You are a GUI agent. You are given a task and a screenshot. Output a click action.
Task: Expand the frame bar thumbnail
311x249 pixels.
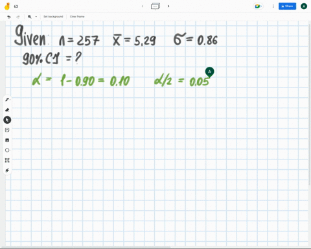[x=155, y=6]
